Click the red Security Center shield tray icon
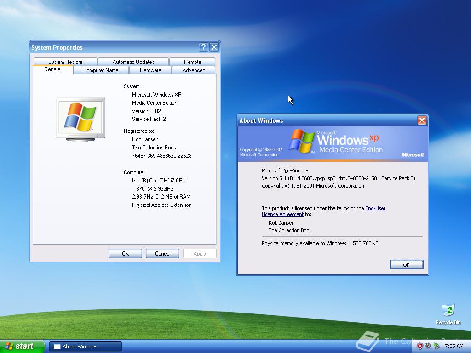The image size is (471, 353). pyautogui.click(x=420, y=346)
